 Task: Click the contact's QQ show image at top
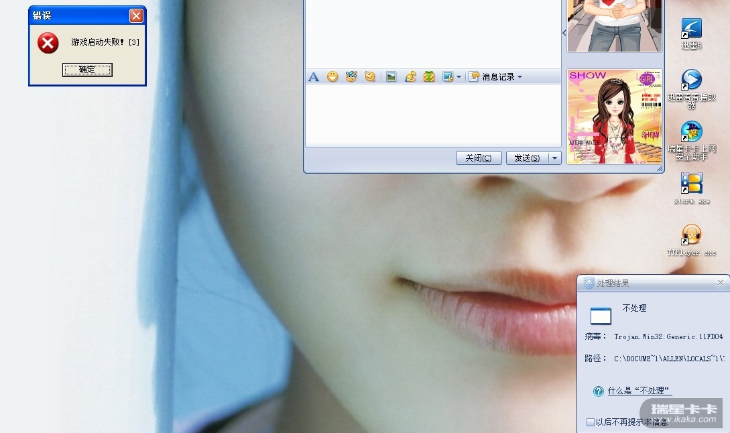[615, 25]
